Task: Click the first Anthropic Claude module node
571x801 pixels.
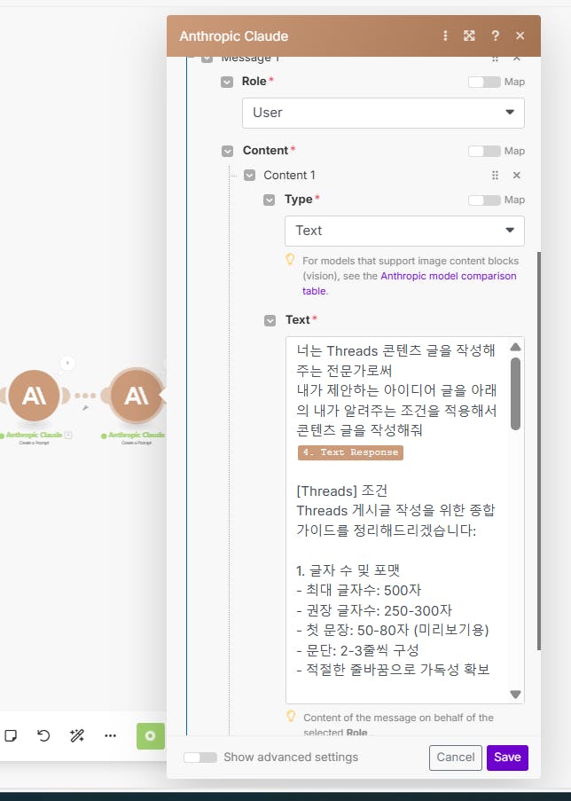Action: click(34, 396)
